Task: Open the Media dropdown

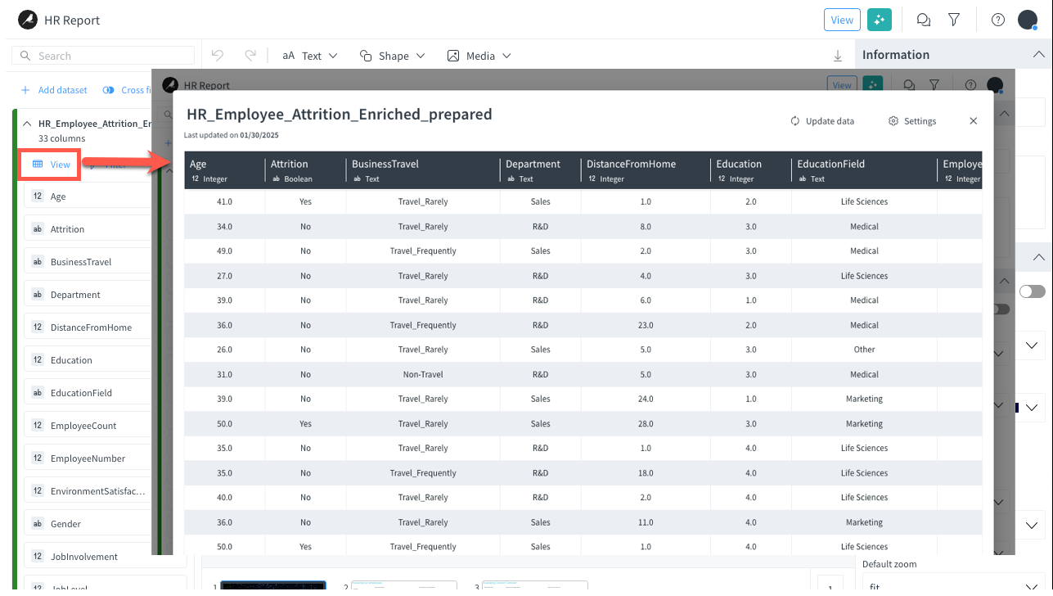Action: 479,55
